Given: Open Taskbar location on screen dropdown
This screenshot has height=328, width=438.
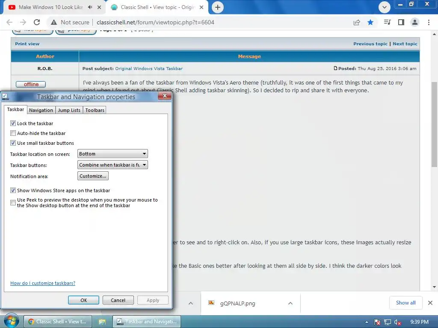Looking at the screenshot, I should 112,154.
